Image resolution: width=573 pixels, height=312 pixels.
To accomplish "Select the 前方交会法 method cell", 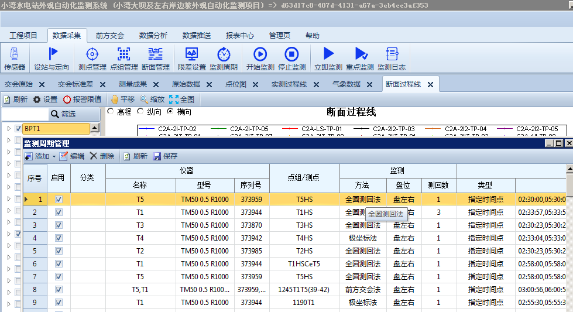I will (363, 290).
